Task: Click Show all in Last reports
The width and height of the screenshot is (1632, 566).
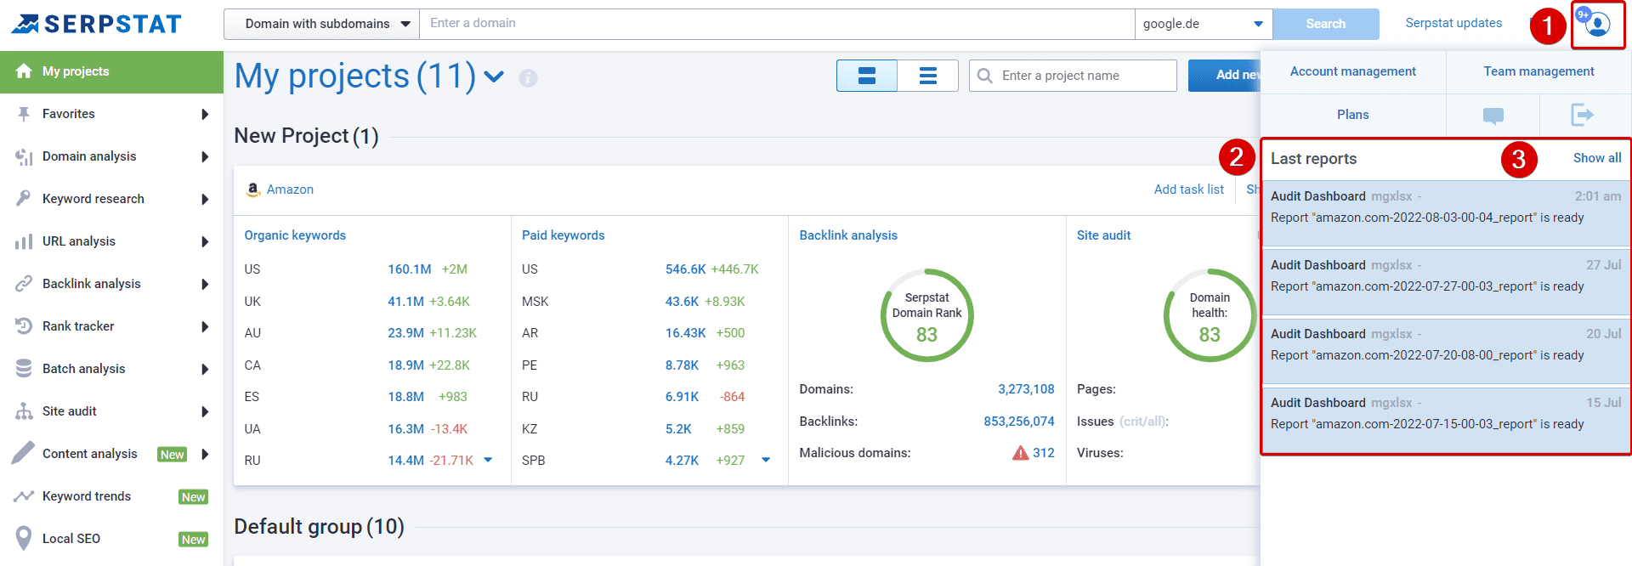Action: [x=1596, y=158]
